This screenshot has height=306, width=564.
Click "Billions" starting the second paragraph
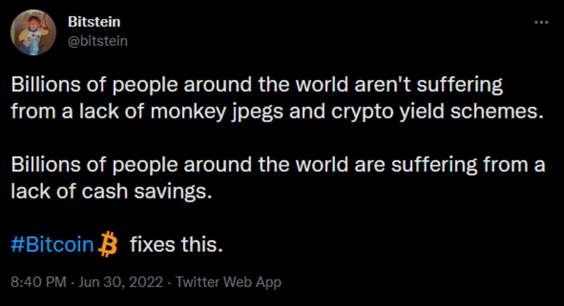(x=42, y=166)
